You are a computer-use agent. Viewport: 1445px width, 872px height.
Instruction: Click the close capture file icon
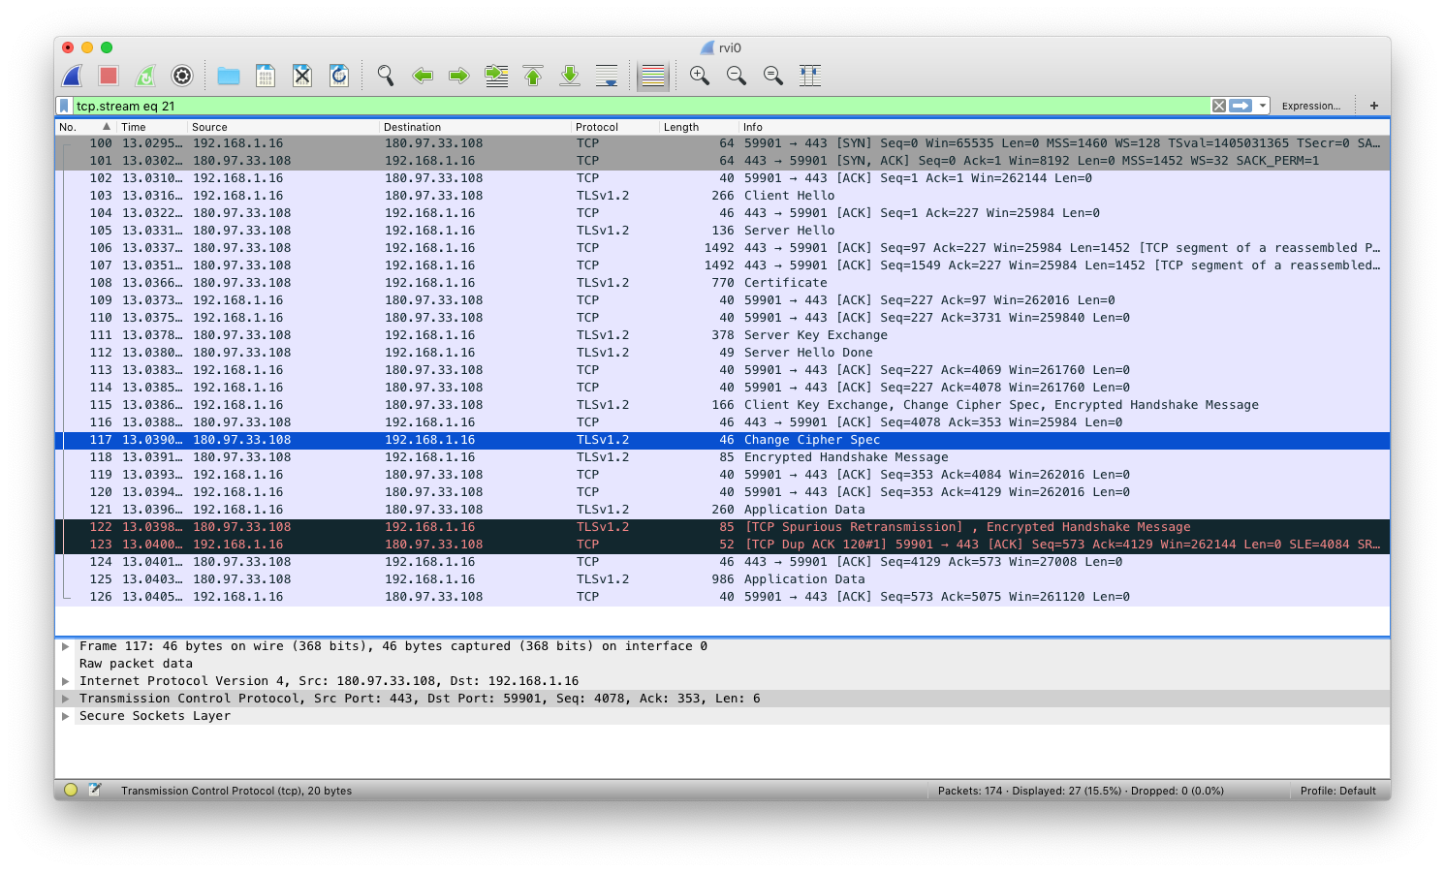pos(302,76)
